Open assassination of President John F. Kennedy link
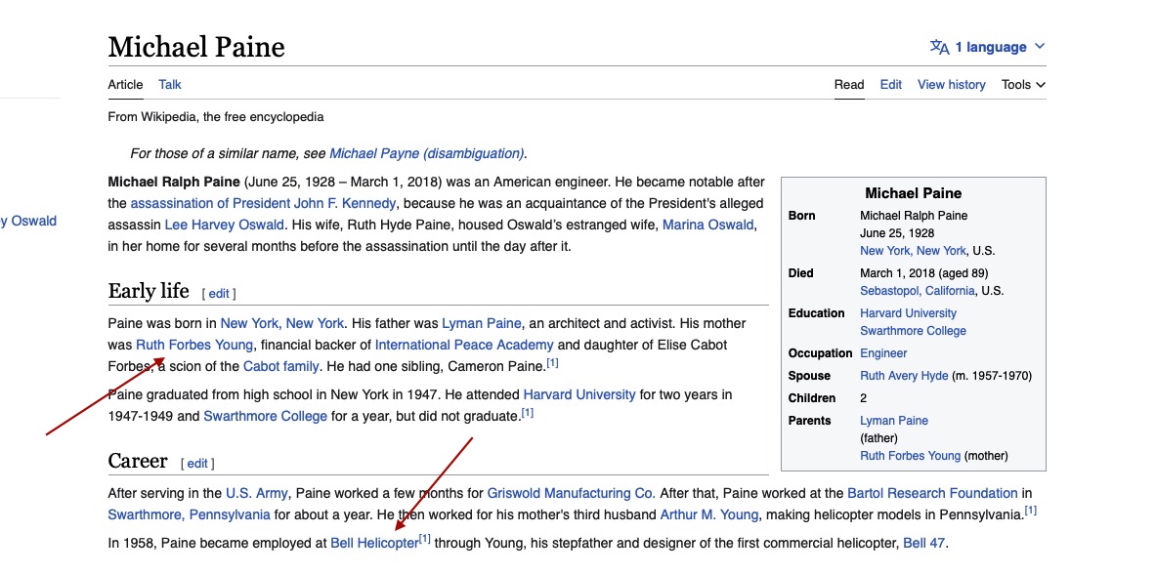1156x574 pixels. 263,203
